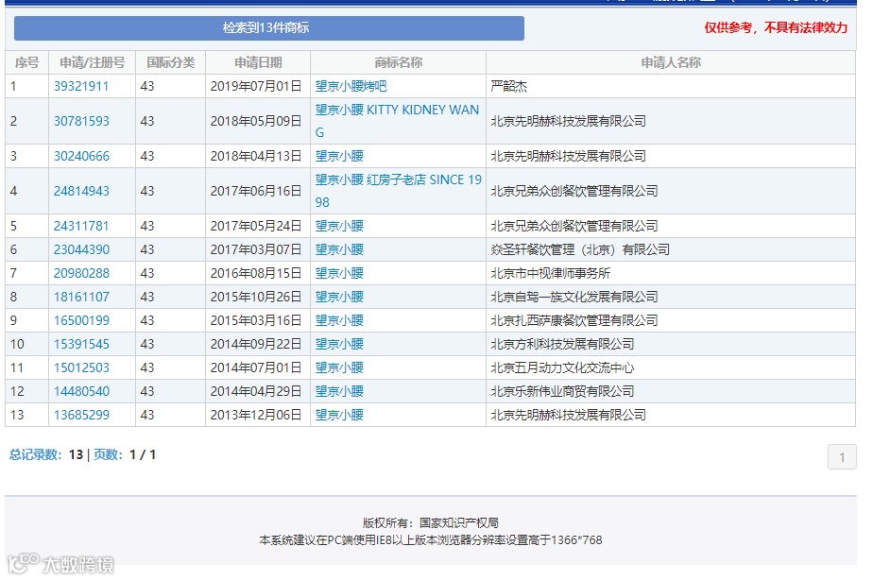This screenshot has height=581, width=873.
Task: Open 望京小腰 trademark dated 2016年08月15日
Action: (339, 273)
